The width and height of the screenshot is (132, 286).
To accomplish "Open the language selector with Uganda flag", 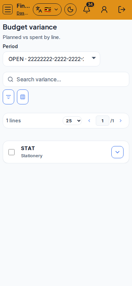I will 47,9.
